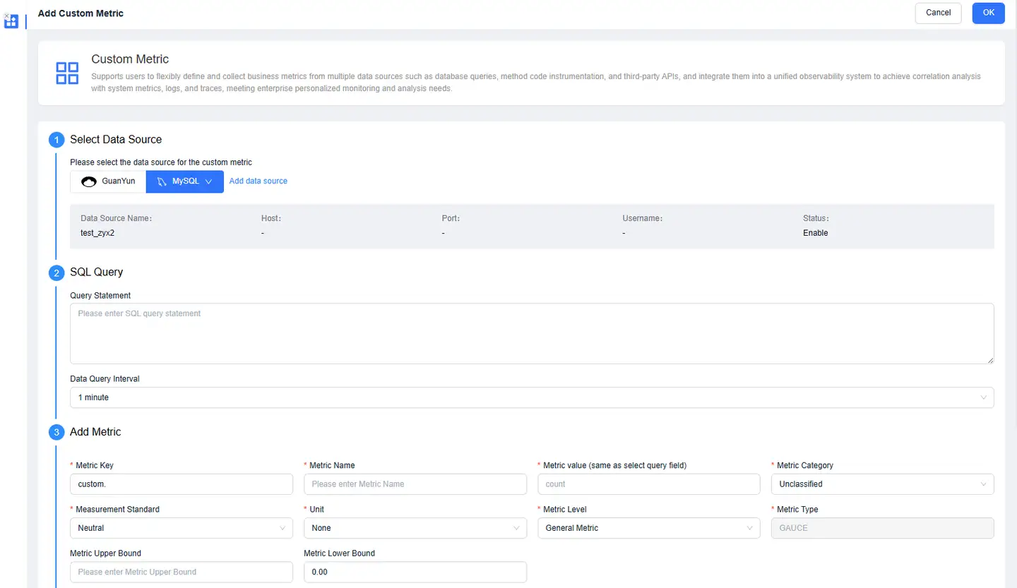
Task: Expand the Data Query Interval dropdown
Action: coord(531,397)
